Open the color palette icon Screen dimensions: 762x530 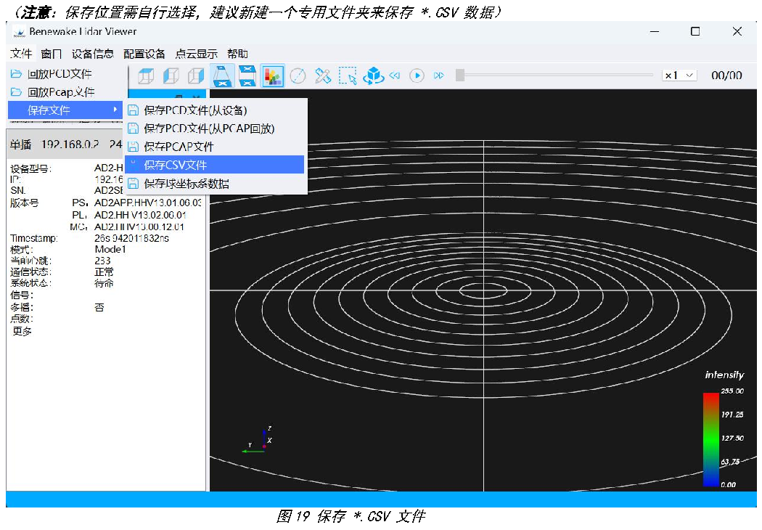[x=273, y=76]
